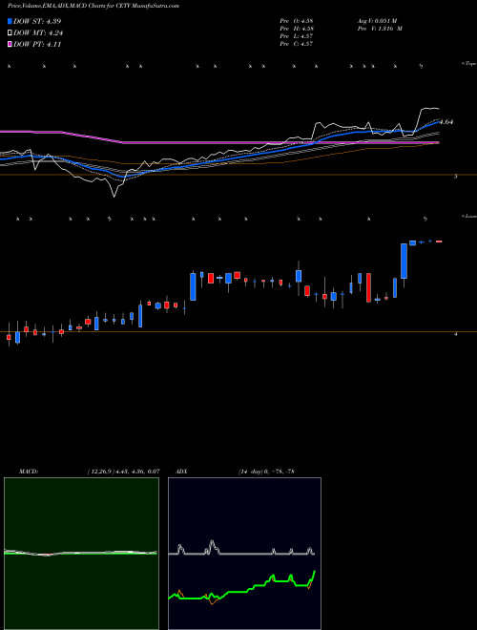This screenshot has width=477, height=630.
Task: Click the Pre H: 4.58 value
Action: point(297,29)
